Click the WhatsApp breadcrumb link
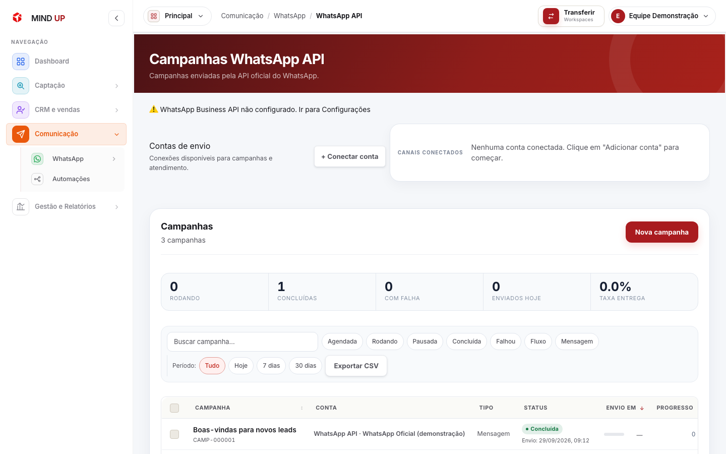This screenshot has height=454, width=726. tap(289, 16)
